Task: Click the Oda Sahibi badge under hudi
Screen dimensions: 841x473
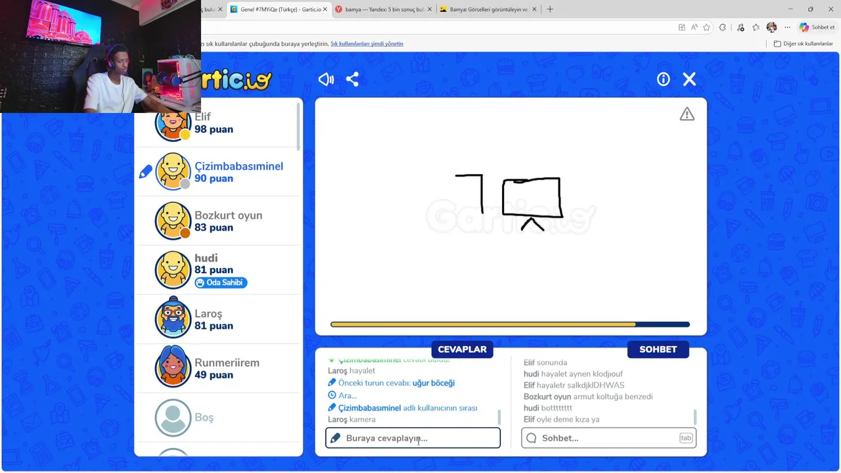Action: pyautogui.click(x=221, y=282)
